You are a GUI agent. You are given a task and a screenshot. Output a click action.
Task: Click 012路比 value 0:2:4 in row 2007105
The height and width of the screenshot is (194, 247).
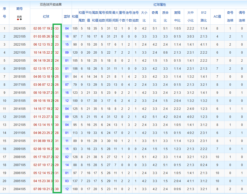pos(204,165)
